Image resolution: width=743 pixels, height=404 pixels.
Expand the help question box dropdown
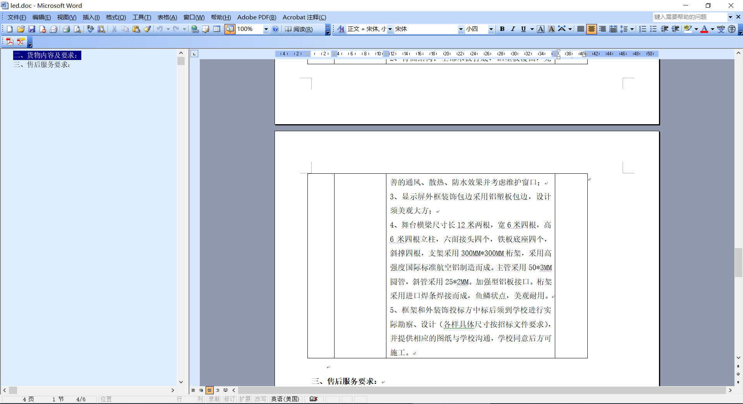click(730, 17)
